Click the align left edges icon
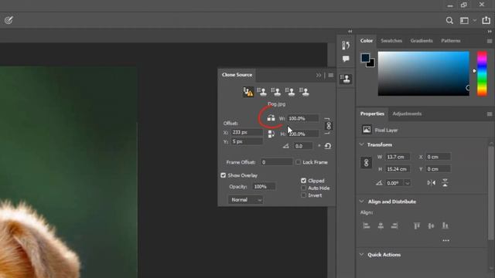The width and height of the screenshot is (495, 278). point(366,225)
